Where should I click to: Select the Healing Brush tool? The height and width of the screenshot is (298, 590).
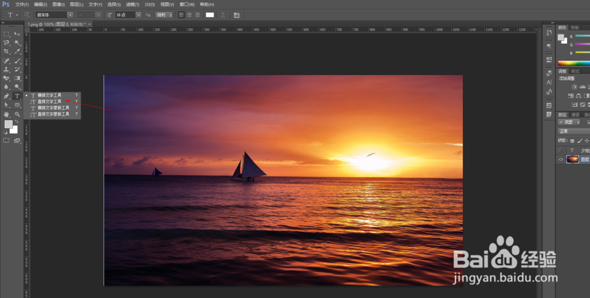point(6,61)
